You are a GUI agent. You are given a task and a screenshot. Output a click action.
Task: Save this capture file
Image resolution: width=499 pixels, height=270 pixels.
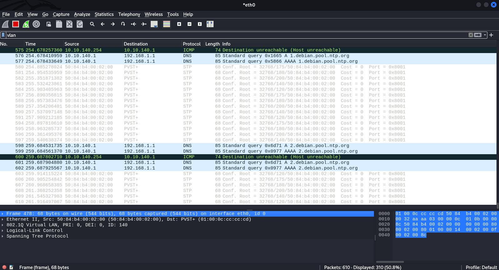[59, 24]
